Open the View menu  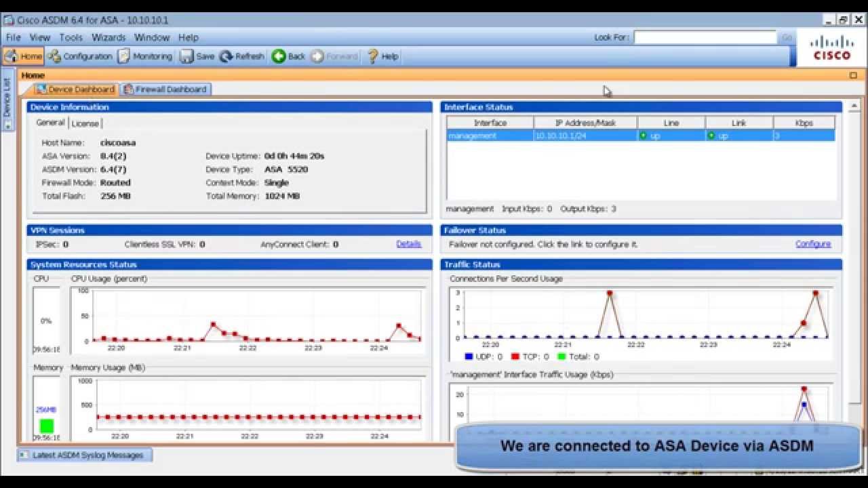pos(40,37)
